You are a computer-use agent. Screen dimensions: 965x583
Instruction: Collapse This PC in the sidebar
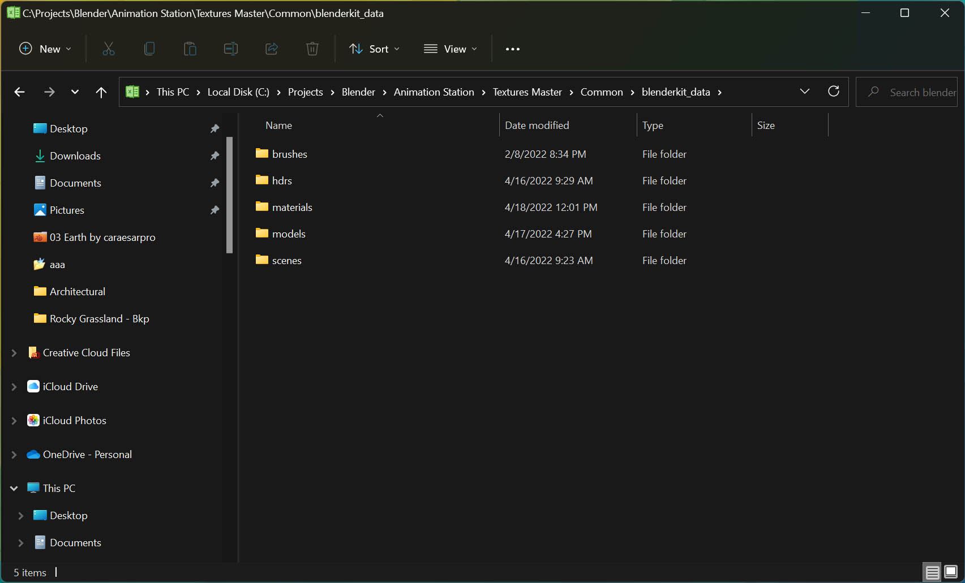[14, 487]
